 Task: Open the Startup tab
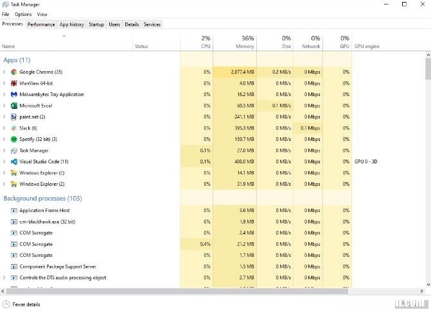[96, 24]
